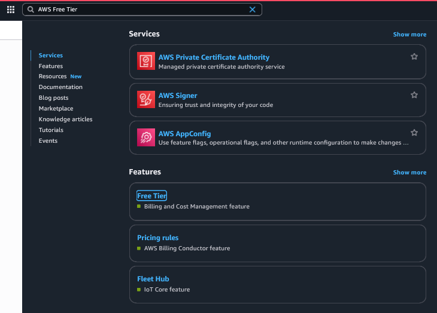Select Services in the category sidebar

click(x=51, y=56)
